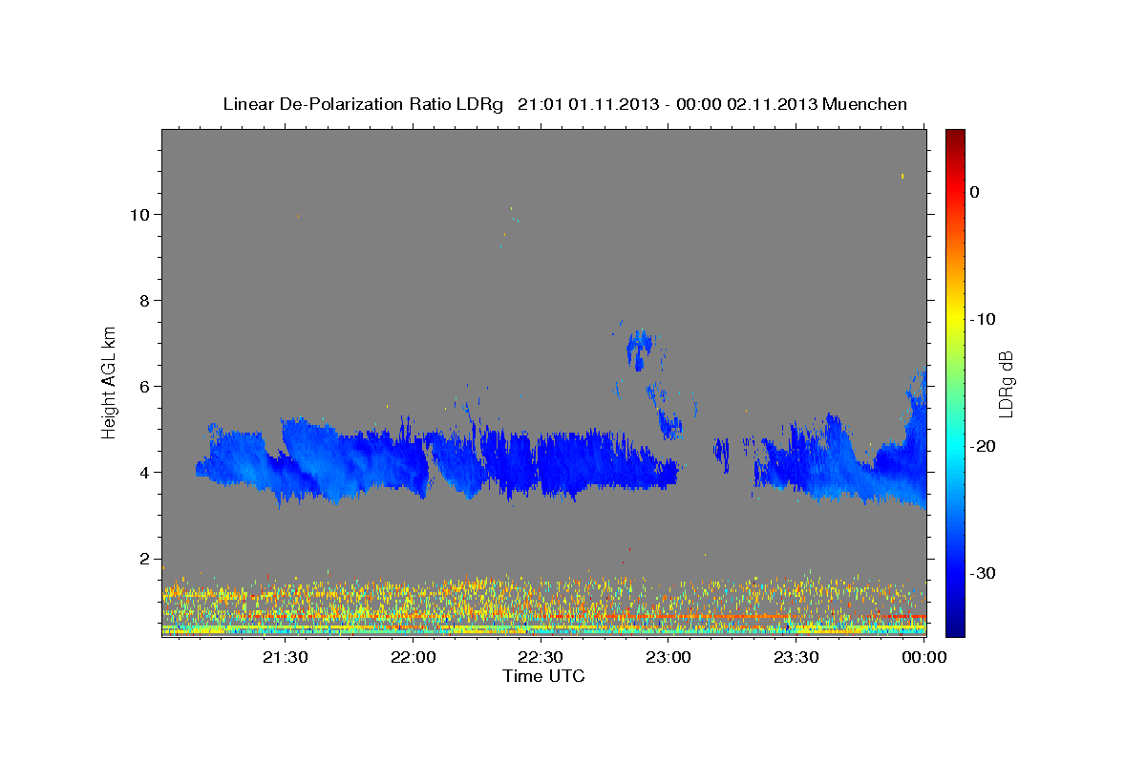Click the plot title 'Linear De-Polarization Ratio LDRg'

[362, 104]
